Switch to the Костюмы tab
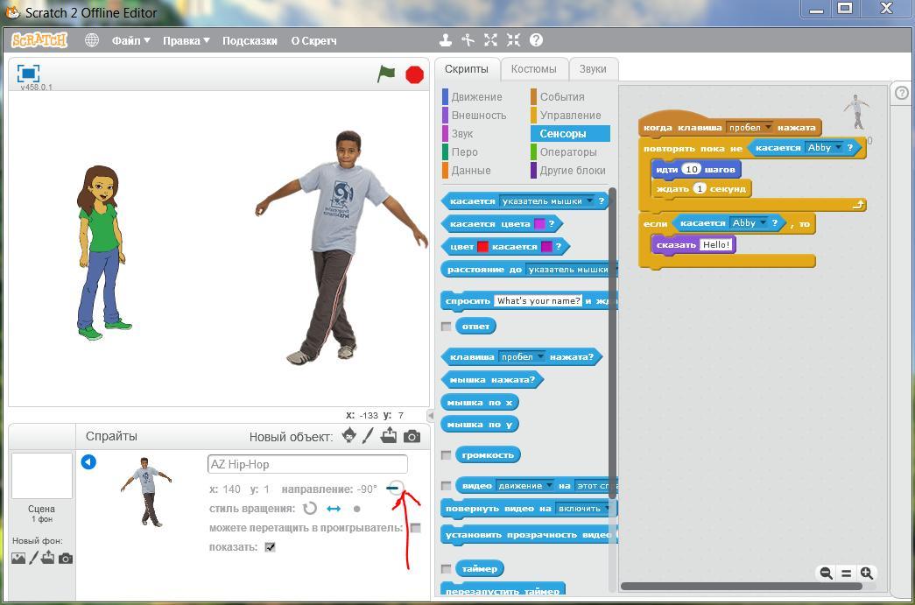 (533, 69)
